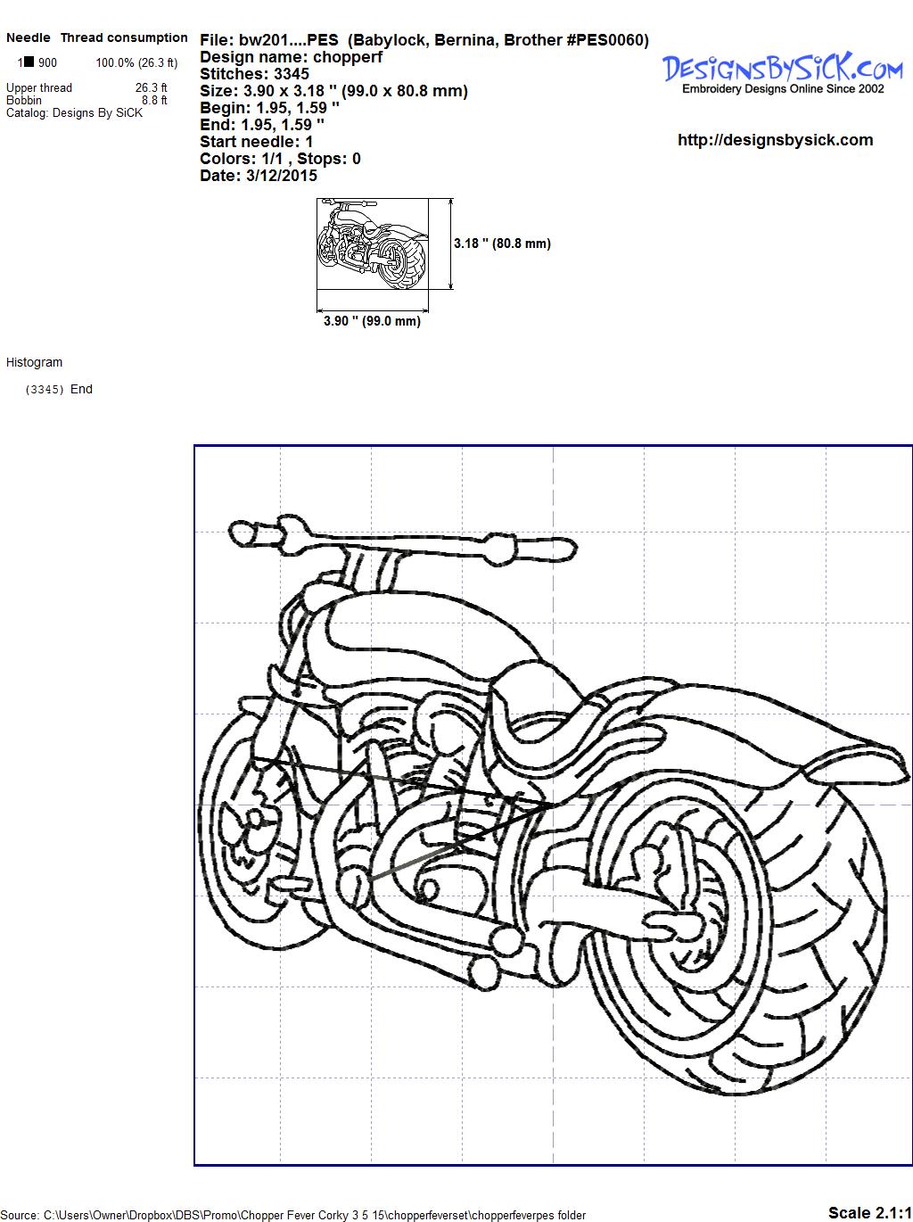This screenshot has height=1222, width=913.
Task: Click the 3.90" (99.0 mm) width label
Action: pyautogui.click(x=372, y=321)
